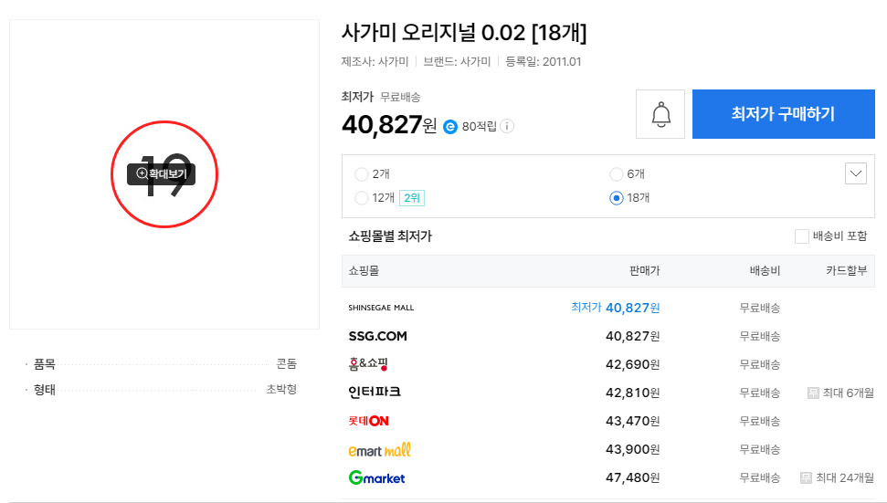Click emart mall price 43,900원

tap(632, 449)
